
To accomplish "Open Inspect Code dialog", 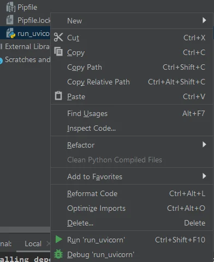I will 132,129.
